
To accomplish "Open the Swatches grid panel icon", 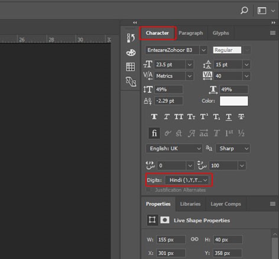I will click(131, 67).
